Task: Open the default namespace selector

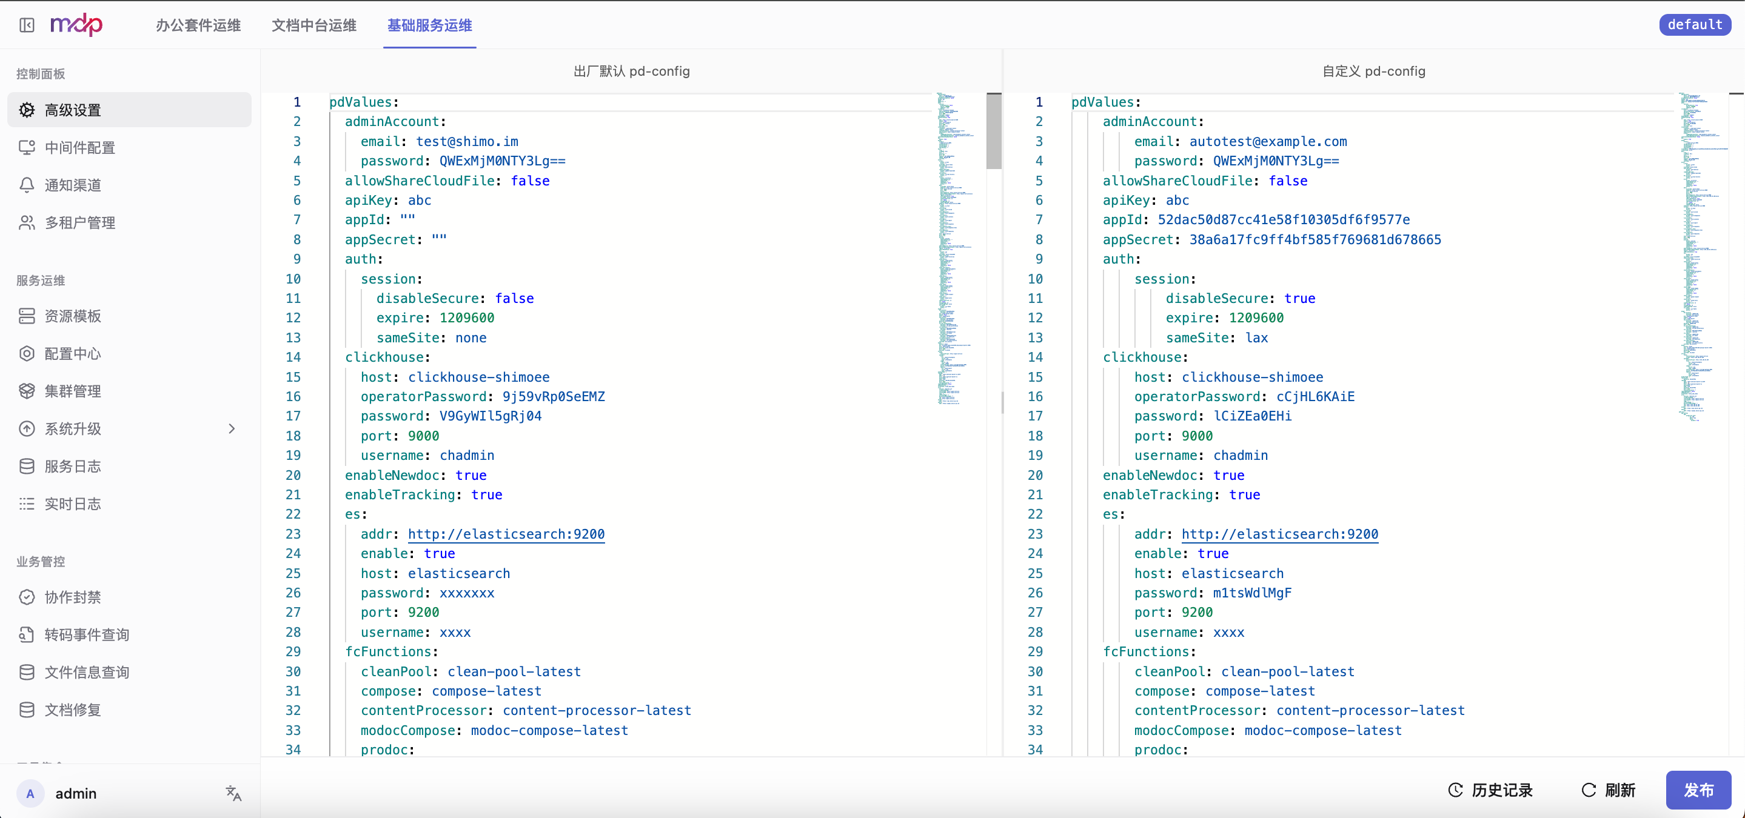Action: (x=1695, y=25)
